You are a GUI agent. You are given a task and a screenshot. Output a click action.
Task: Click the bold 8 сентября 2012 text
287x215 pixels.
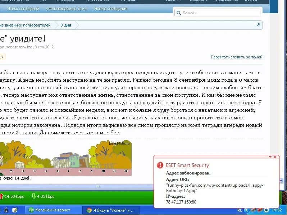coord(197,80)
